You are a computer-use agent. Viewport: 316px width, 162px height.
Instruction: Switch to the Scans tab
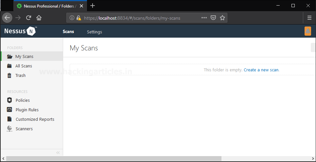tap(68, 32)
